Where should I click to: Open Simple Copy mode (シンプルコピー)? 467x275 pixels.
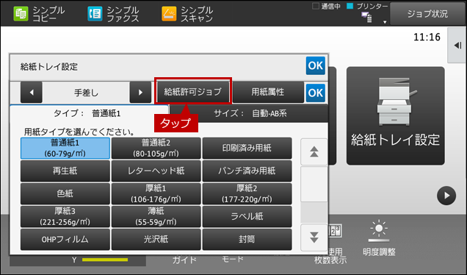39,14
